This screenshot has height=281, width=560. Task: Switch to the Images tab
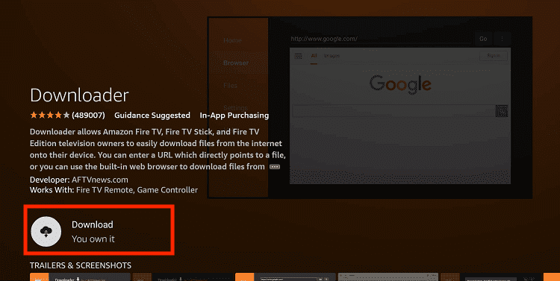tap(332, 56)
